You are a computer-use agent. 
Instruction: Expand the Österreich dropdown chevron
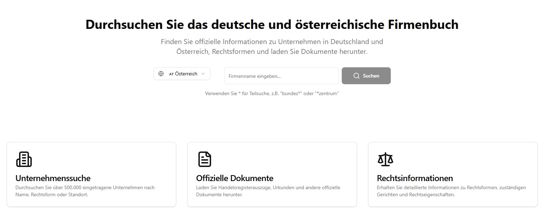pos(203,74)
